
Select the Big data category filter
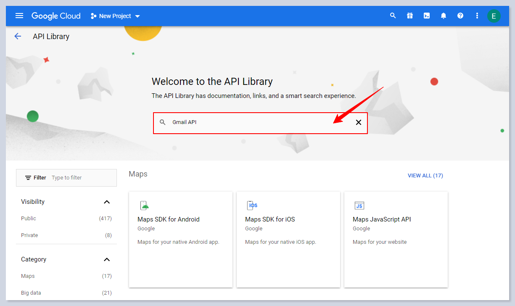(x=31, y=293)
